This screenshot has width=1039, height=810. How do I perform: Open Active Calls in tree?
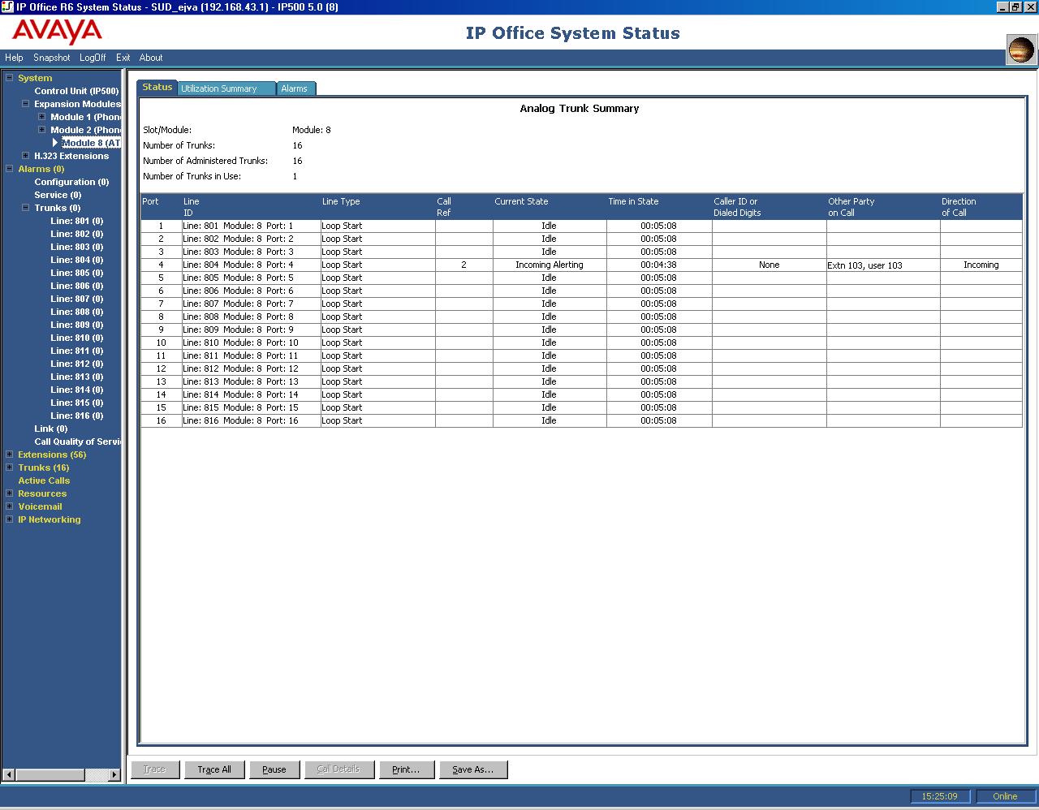[44, 480]
